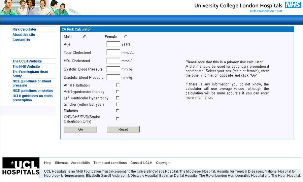Screen dimensions: 303x182
Task: Click the NHS logo
Action: (x=293, y=5)
